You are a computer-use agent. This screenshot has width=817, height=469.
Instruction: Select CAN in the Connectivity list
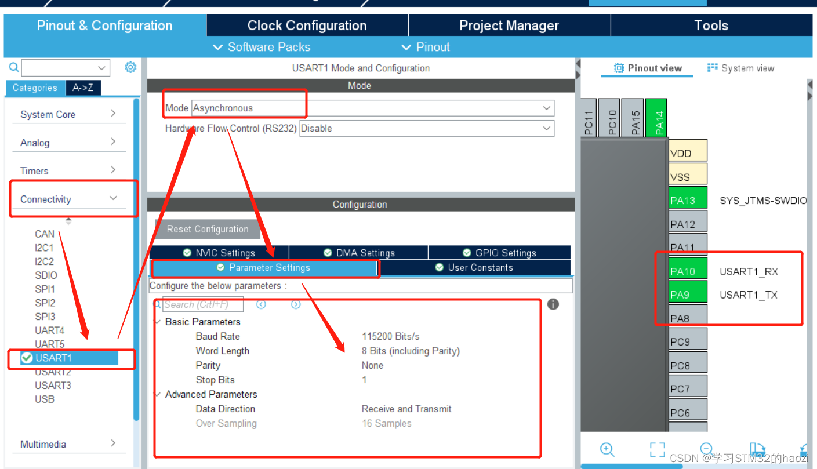coord(45,234)
